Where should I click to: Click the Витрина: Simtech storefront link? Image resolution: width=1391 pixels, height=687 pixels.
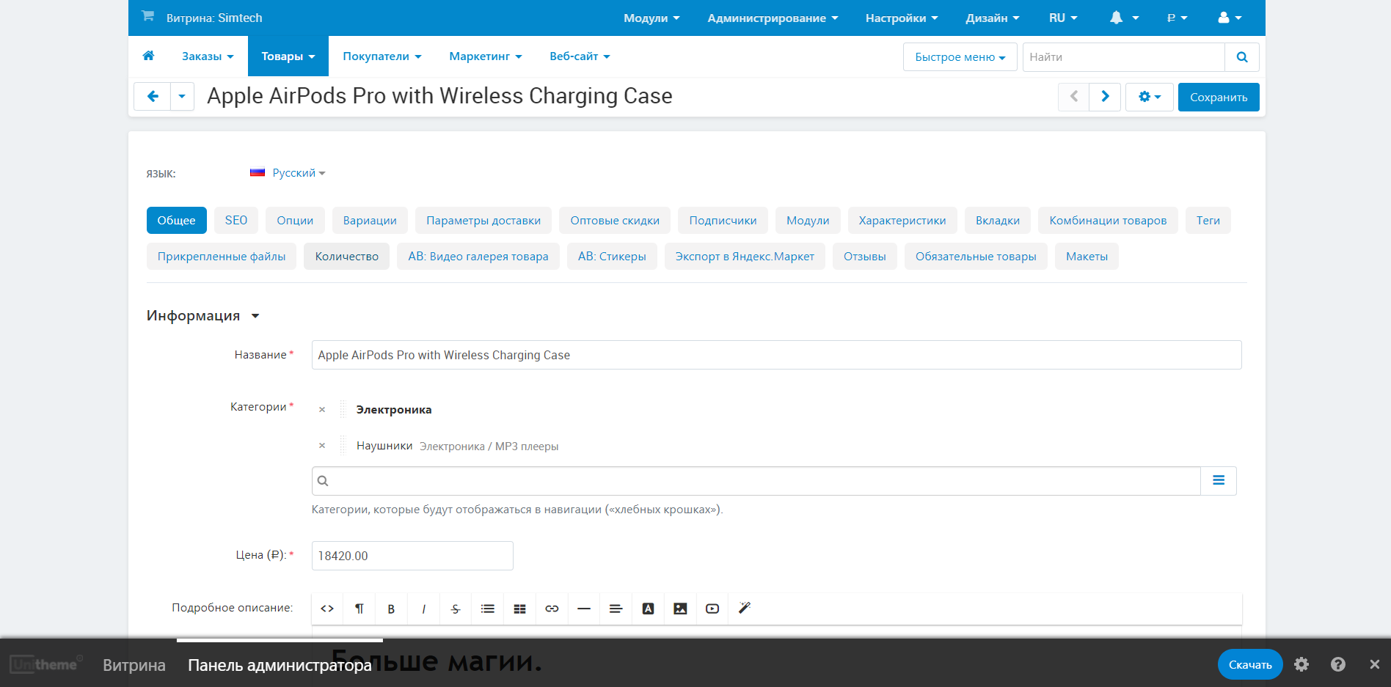click(214, 18)
